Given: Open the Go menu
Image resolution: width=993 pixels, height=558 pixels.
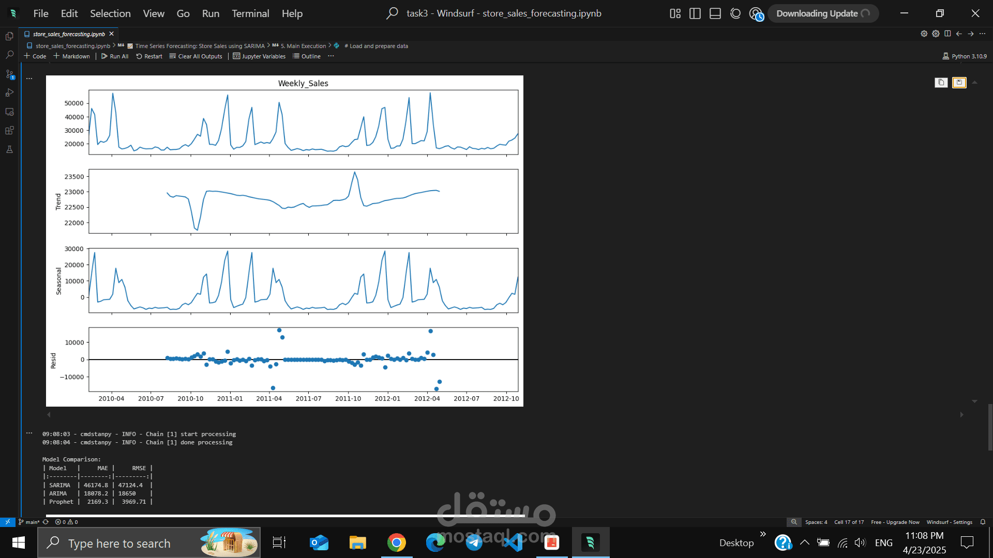Looking at the screenshot, I should click(183, 13).
